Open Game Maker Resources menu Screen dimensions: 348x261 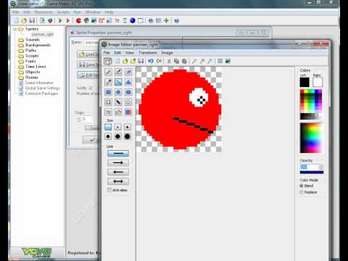click(43, 12)
